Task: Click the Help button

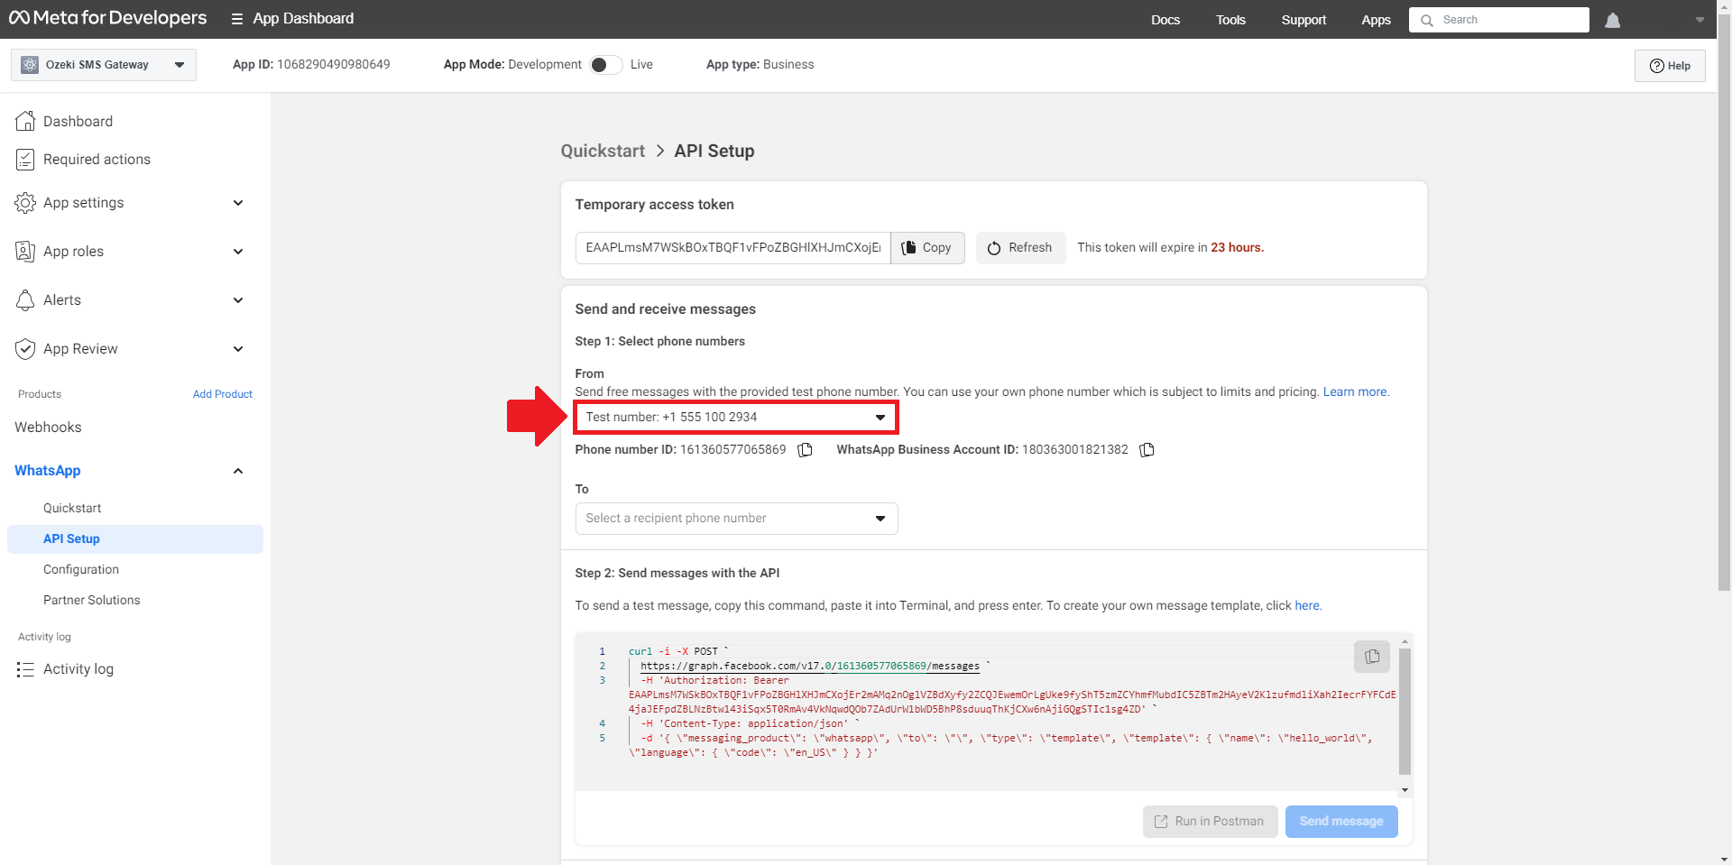Action: tap(1670, 66)
